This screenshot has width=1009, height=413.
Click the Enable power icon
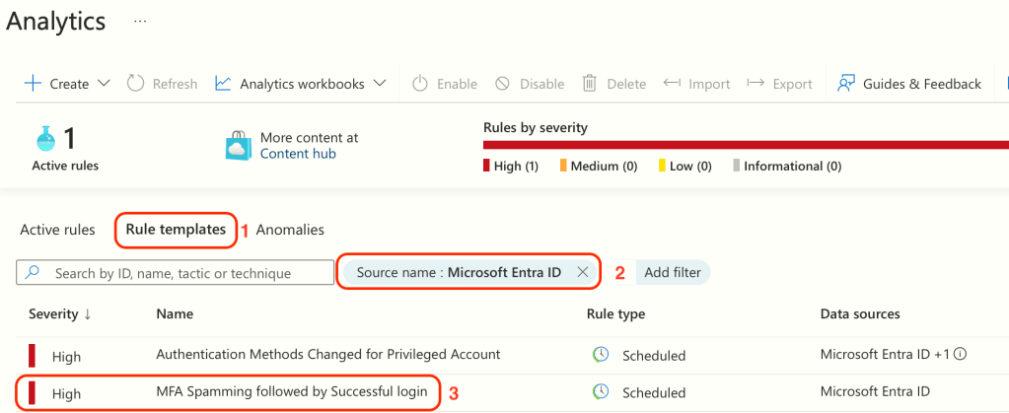tap(420, 84)
